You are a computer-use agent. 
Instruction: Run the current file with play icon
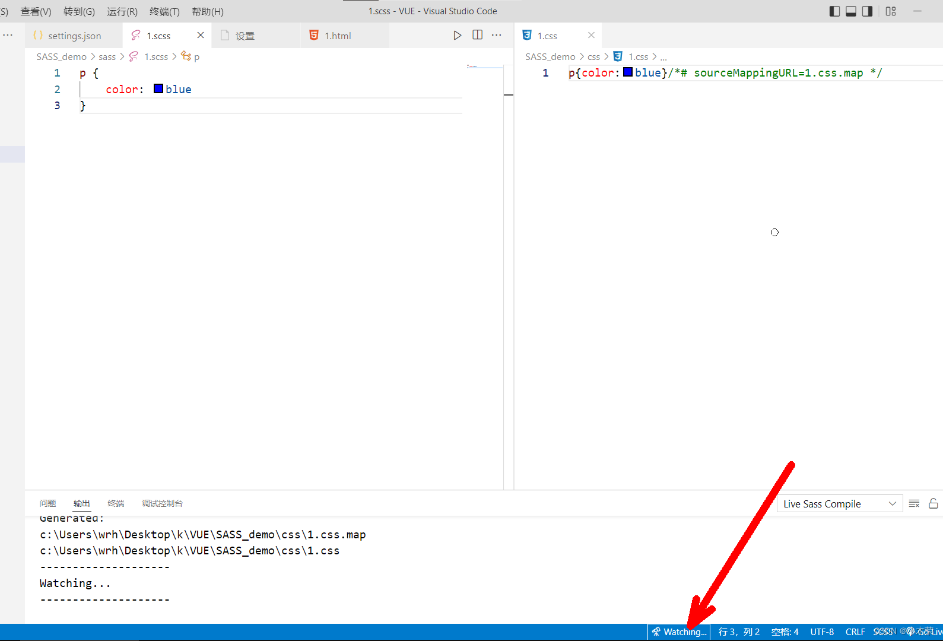point(457,36)
